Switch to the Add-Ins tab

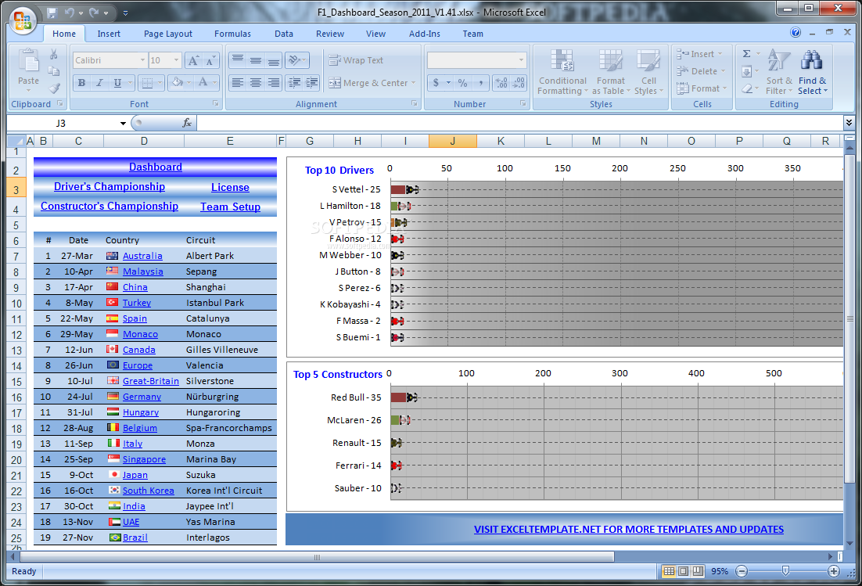[425, 34]
